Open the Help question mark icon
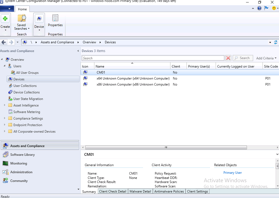Viewport: 279px width, 198px height. [x=259, y=8]
